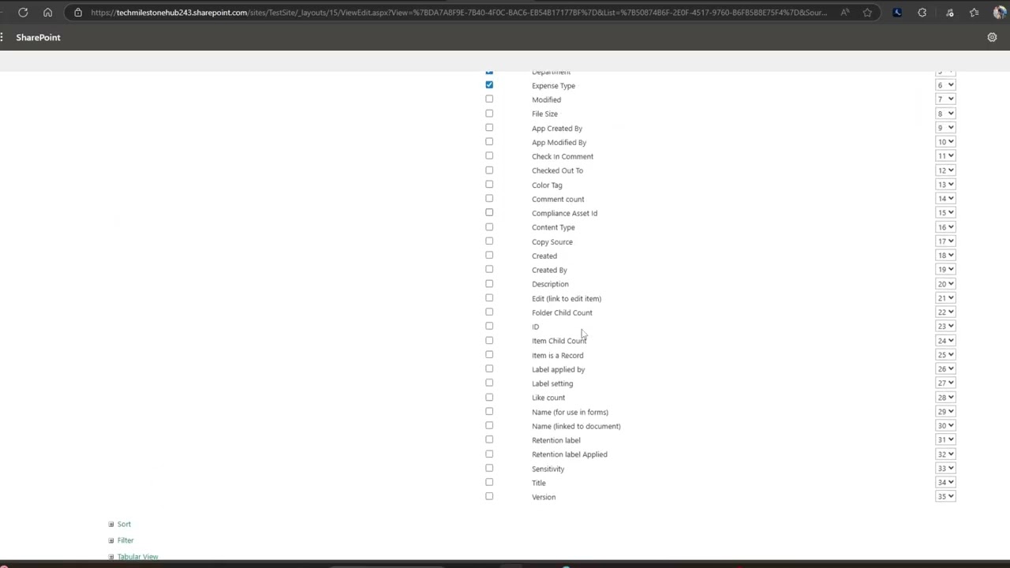Screen dimensions: 1010x568
Task: Expand Sort section plus icon
Action: pyautogui.click(x=111, y=524)
